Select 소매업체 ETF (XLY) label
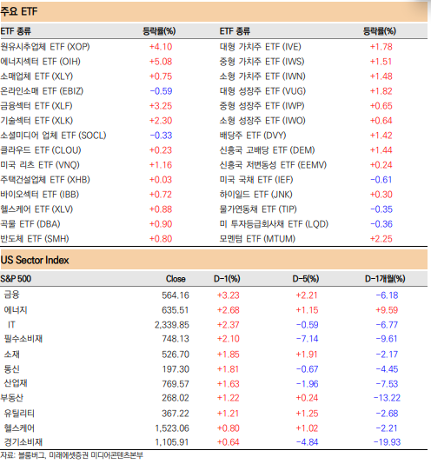Image resolution: width=431 pixels, height=464 pixels. click(36, 76)
